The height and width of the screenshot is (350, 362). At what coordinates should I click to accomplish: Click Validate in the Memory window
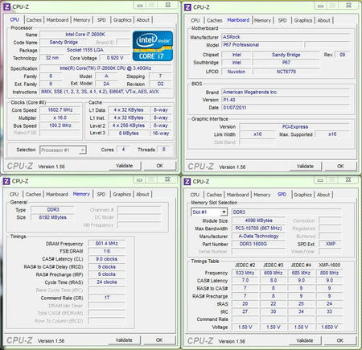[124, 340]
